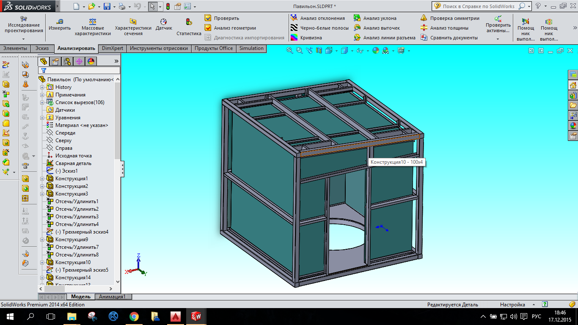Click Черно-белые полосы zebra stripes icon
The width and height of the screenshot is (578, 325).
pyautogui.click(x=294, y=28)
